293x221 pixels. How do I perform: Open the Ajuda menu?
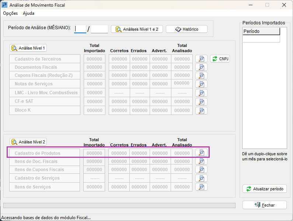(x=28, y=13)
